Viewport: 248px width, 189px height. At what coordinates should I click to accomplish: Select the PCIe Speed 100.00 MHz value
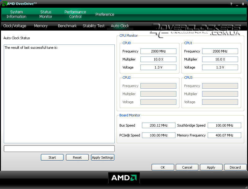[x=159, y=135]
